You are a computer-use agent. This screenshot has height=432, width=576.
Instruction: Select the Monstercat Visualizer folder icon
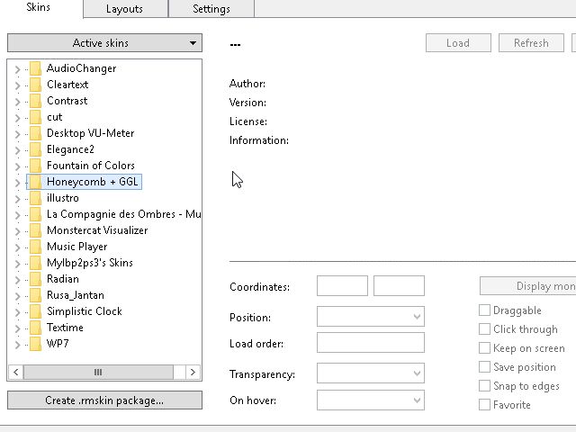click(x=35, y=230)
